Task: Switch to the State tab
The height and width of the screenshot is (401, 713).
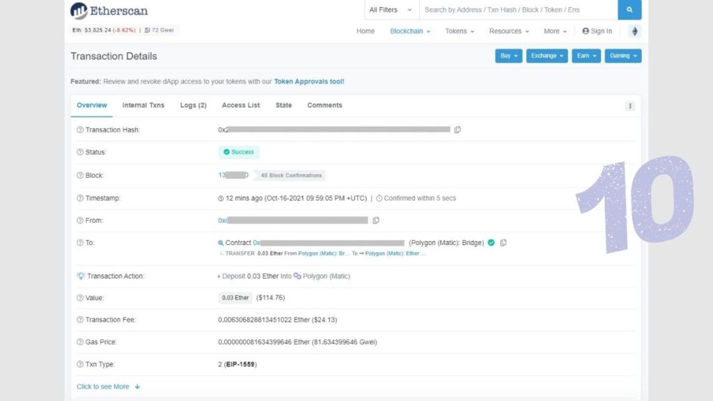Action: tap(284, 106)
